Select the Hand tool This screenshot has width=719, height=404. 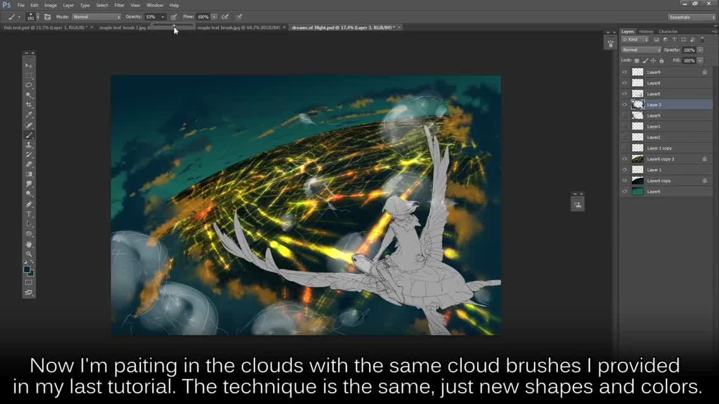click(x=29, y=244)
